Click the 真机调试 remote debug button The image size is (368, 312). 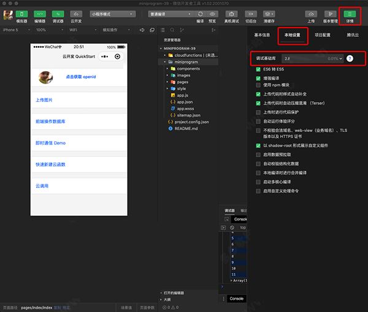coord(232,16)
